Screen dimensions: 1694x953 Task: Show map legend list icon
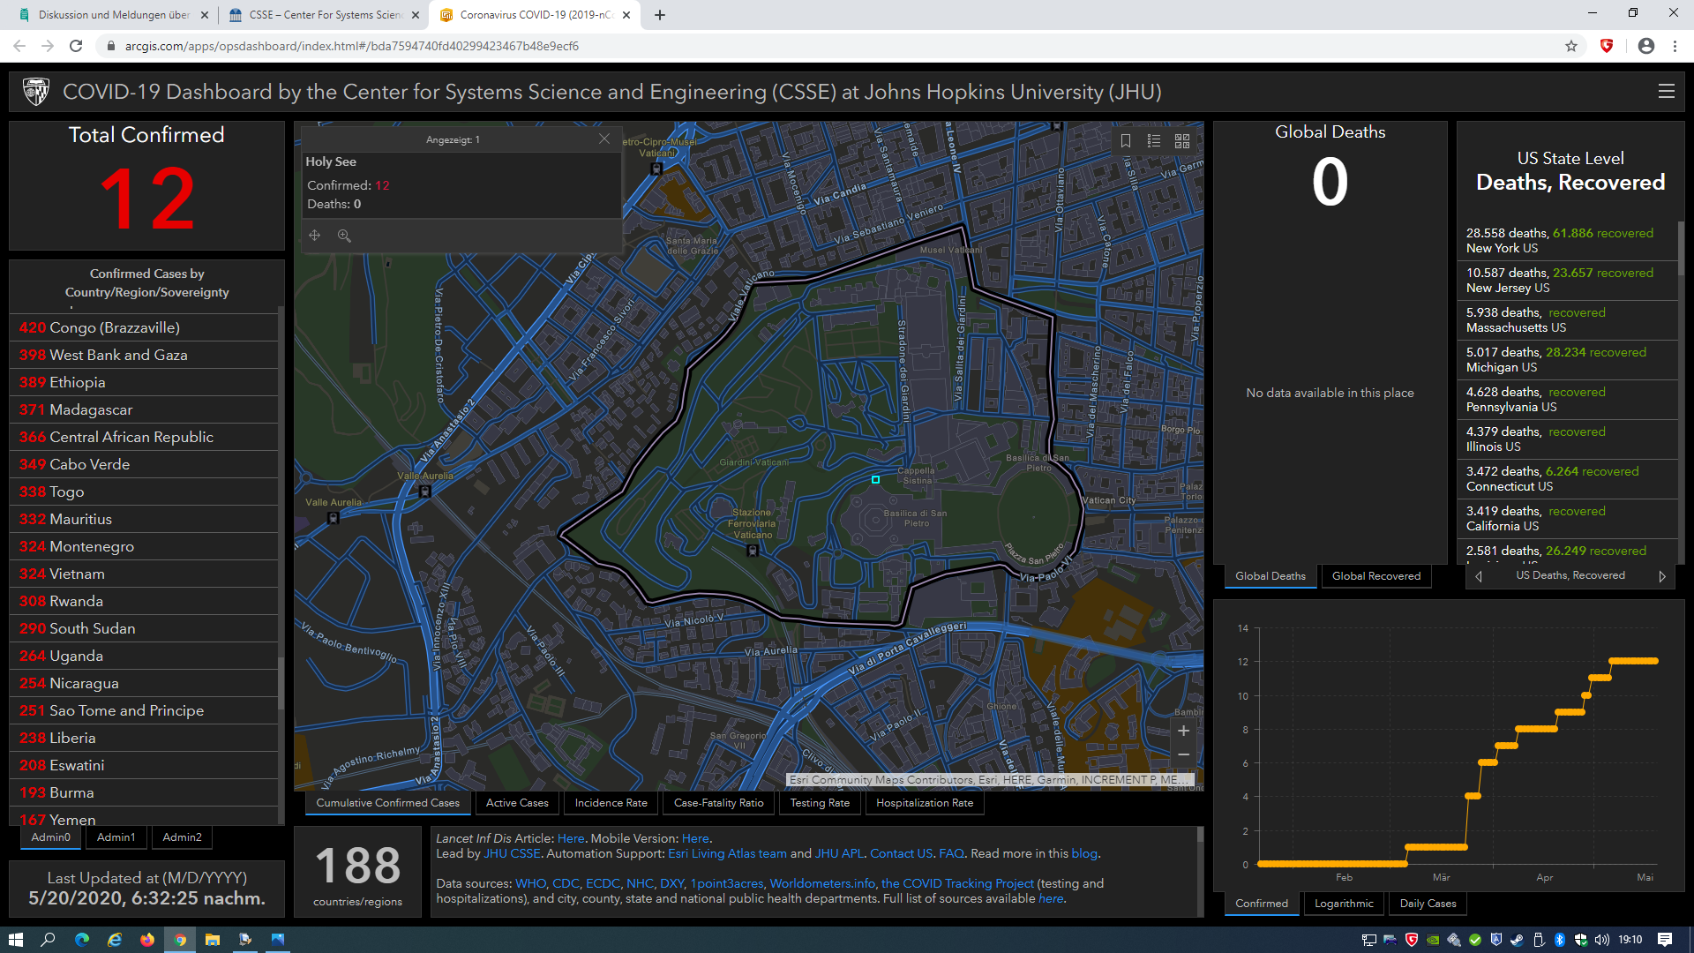tap(1154, 140)
